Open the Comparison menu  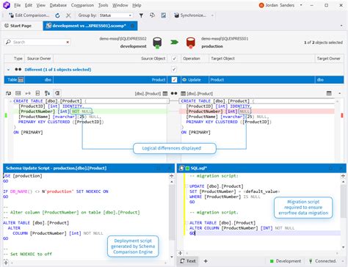(x=82, y=5)
